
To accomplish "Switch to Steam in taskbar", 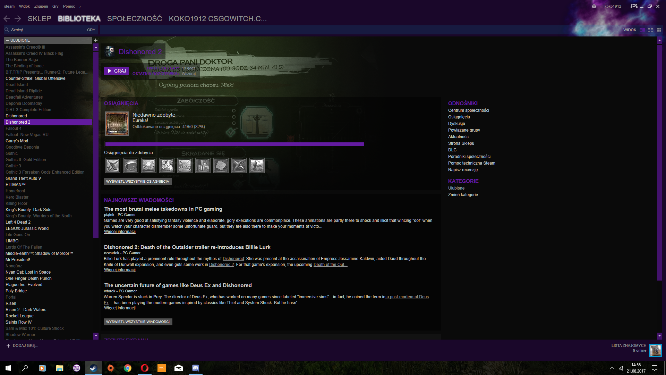I will click(x=93, y=368).
